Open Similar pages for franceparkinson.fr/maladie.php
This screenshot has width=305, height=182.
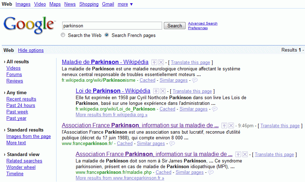point(189,172)
